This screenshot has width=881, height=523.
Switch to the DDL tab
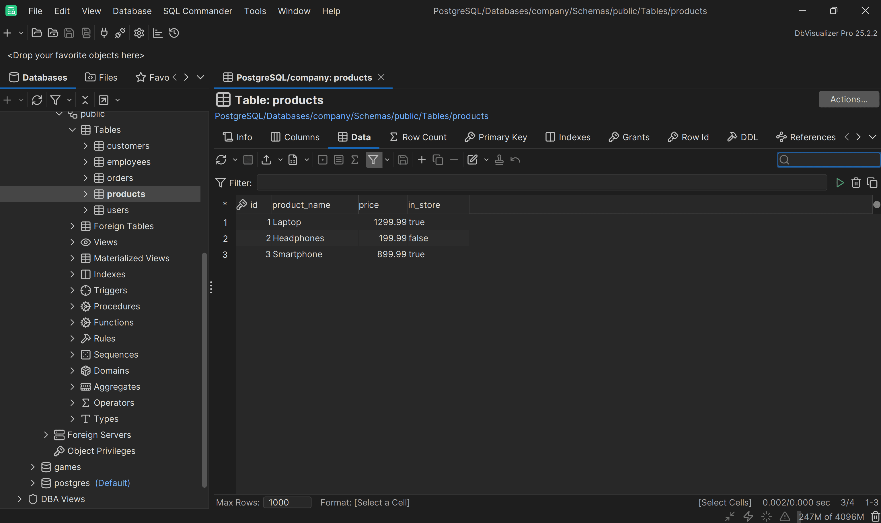[742, 137]
